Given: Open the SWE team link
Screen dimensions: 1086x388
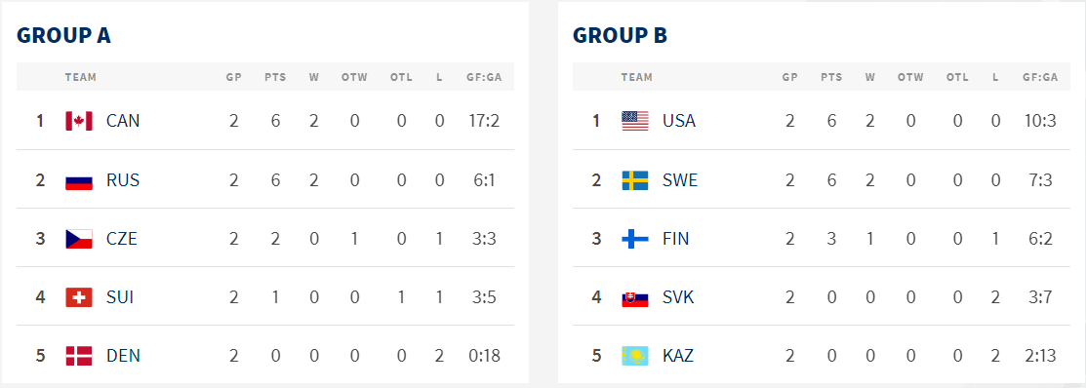Looking at the screenshot, I should (680, 180).
